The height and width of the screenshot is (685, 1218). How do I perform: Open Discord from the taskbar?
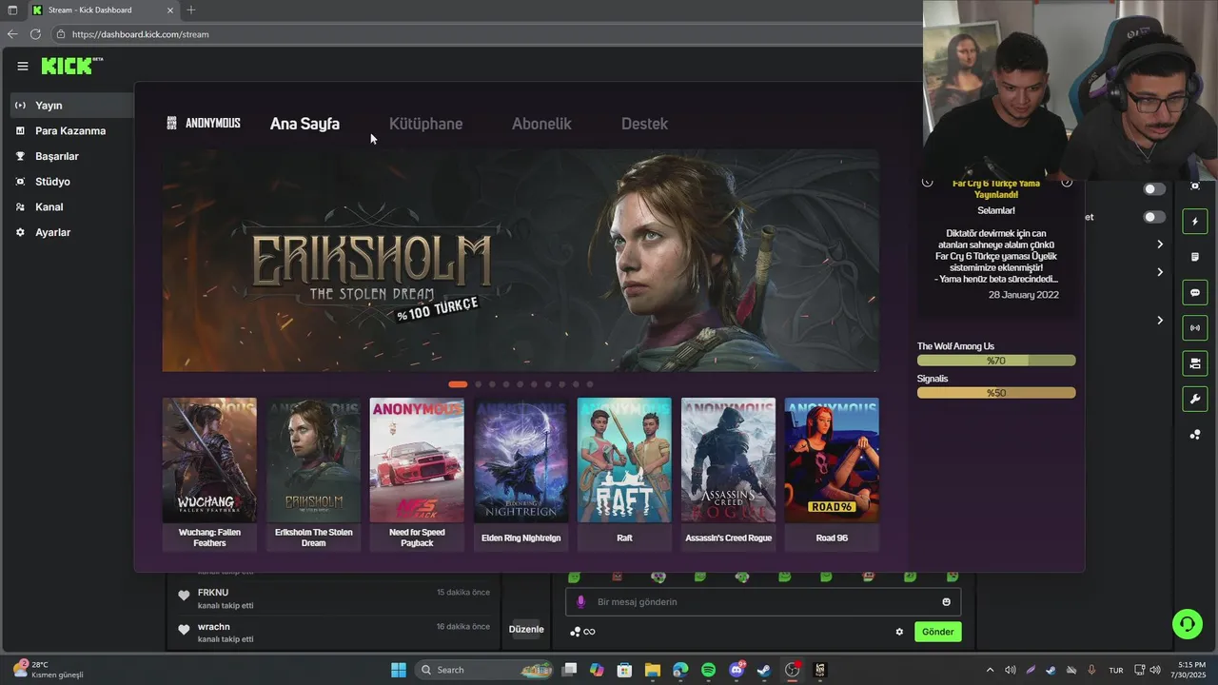point(737,670)
